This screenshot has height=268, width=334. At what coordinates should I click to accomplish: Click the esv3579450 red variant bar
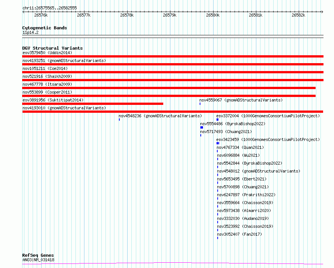(173, 56)
